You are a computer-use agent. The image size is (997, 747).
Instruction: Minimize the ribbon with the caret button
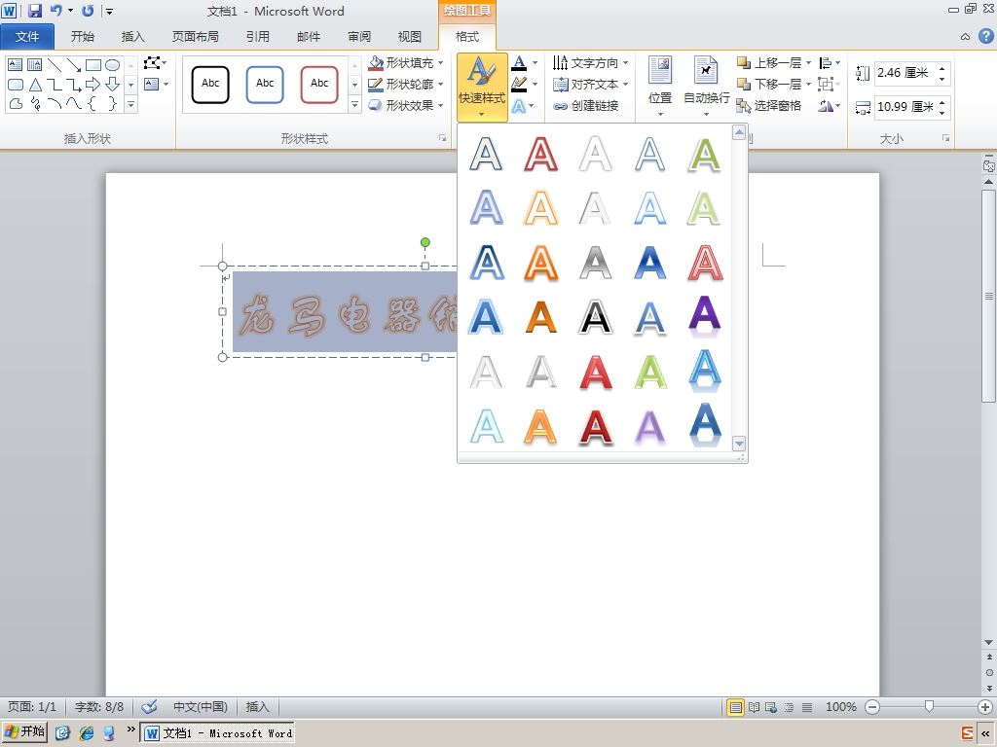tap(965, 37)
